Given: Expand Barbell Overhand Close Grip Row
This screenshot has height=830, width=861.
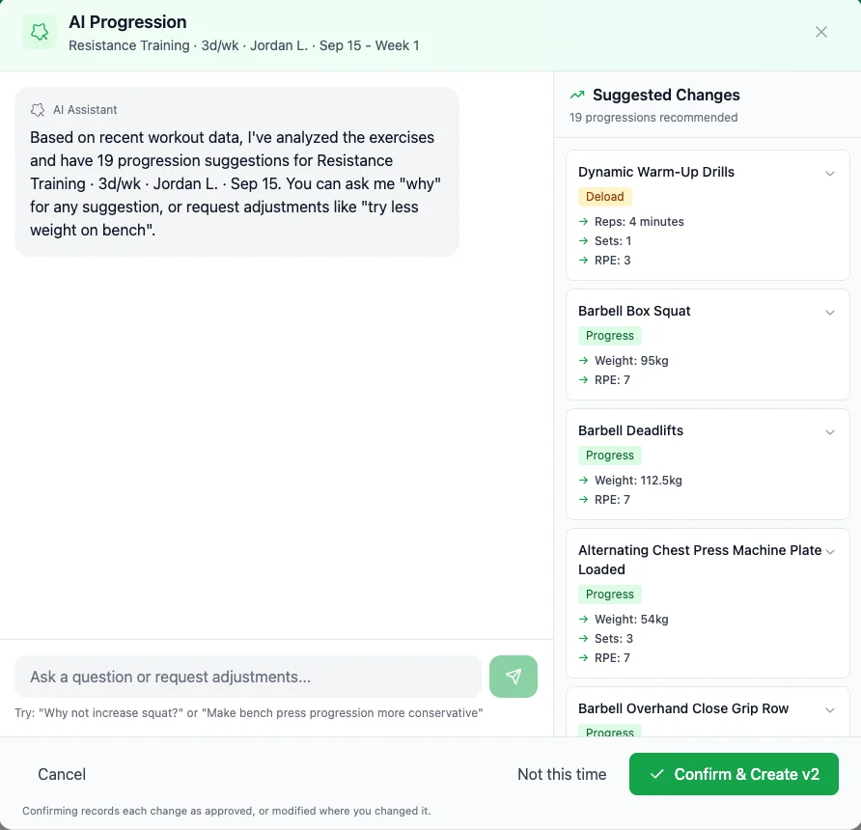Looking at the screenshot, I should pos(830,709).
